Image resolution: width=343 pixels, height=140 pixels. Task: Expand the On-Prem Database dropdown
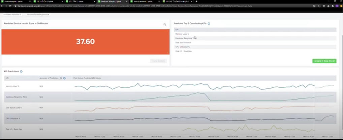pyautogui.click(x=12, y=14)
